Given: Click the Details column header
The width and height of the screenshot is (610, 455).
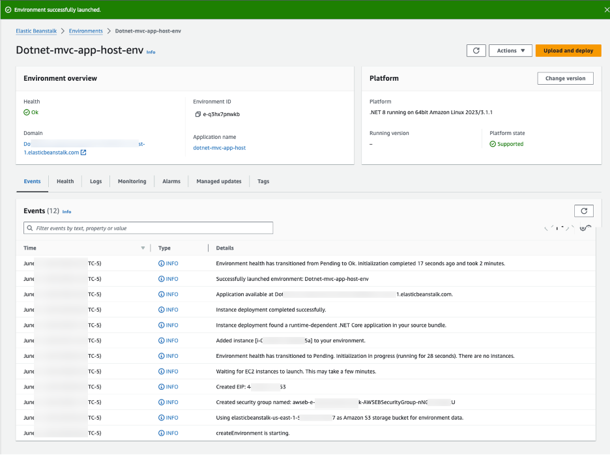Looking at the screenshot, I should 225,248.
